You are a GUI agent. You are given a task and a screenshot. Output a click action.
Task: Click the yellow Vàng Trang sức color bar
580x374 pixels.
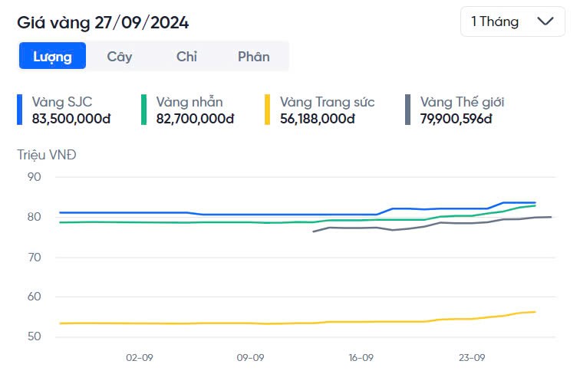coord(268,110)
